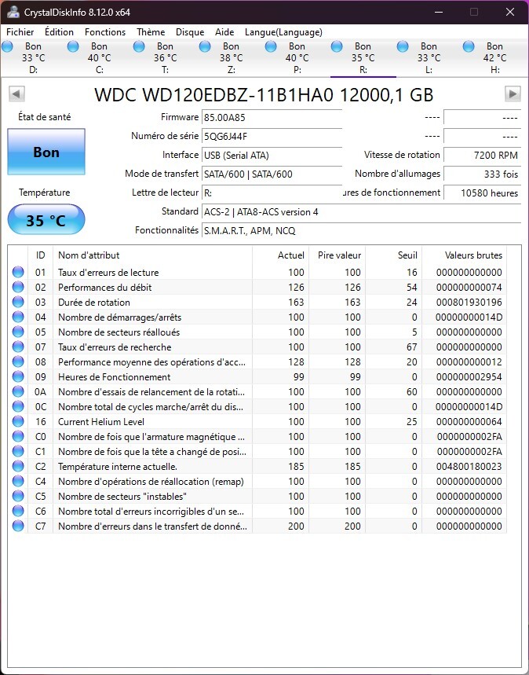Click status icon for Taux d'erreurs de recherche

18,347
